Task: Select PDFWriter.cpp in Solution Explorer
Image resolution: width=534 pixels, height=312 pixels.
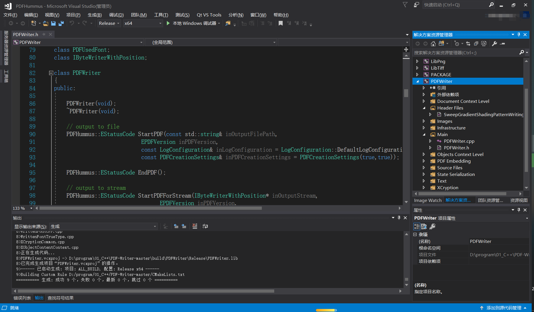Action: pyautogui.click(x=459, y=141)
